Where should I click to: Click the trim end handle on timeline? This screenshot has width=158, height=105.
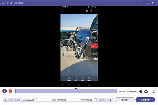point(117,91)
